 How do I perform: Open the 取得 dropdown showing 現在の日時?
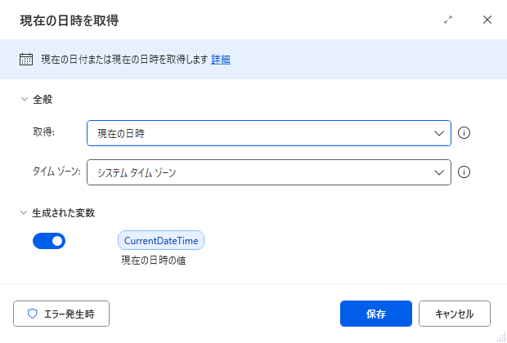click(x=269, y=133)
